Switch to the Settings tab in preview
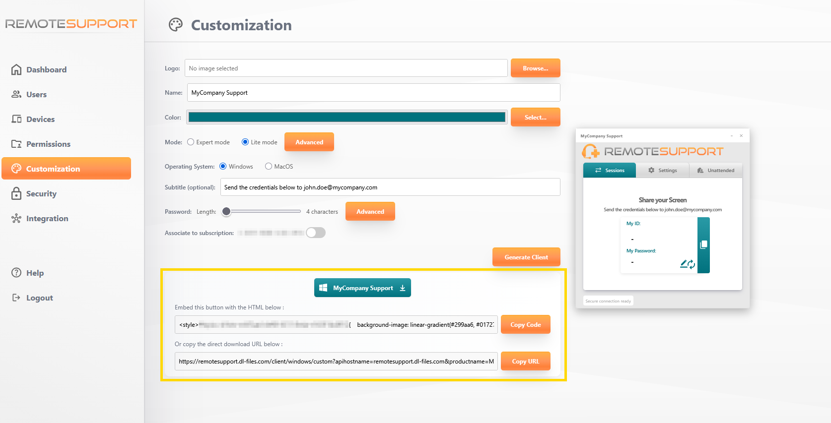 pyautogui.click(x=662, y=171)
